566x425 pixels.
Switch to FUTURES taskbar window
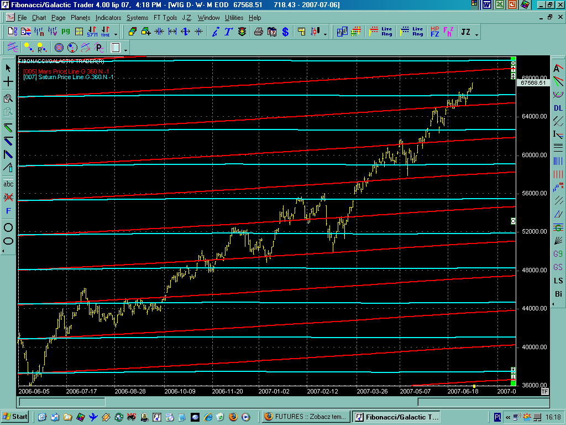305,417
